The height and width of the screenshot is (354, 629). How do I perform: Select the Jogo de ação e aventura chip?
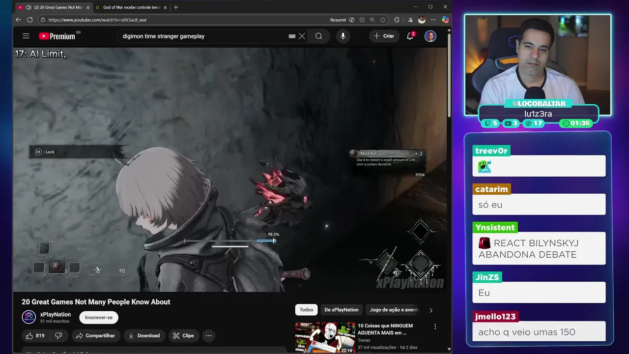coord(394,310)
